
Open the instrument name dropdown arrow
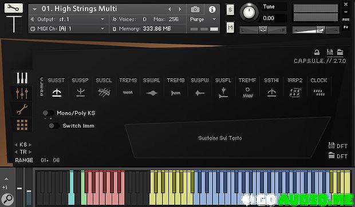click(x=34, y=9)
